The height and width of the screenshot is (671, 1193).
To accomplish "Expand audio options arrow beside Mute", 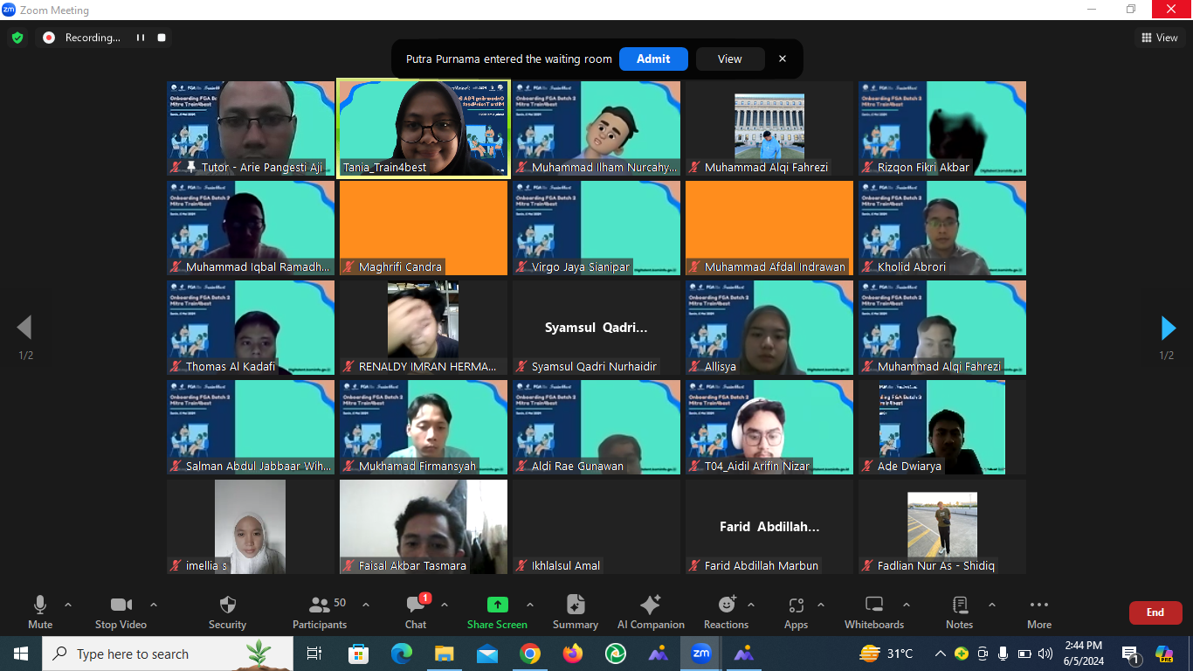I will 68,605.
